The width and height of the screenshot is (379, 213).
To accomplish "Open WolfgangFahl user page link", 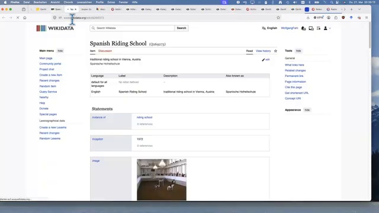I will (x=290, y=28).
